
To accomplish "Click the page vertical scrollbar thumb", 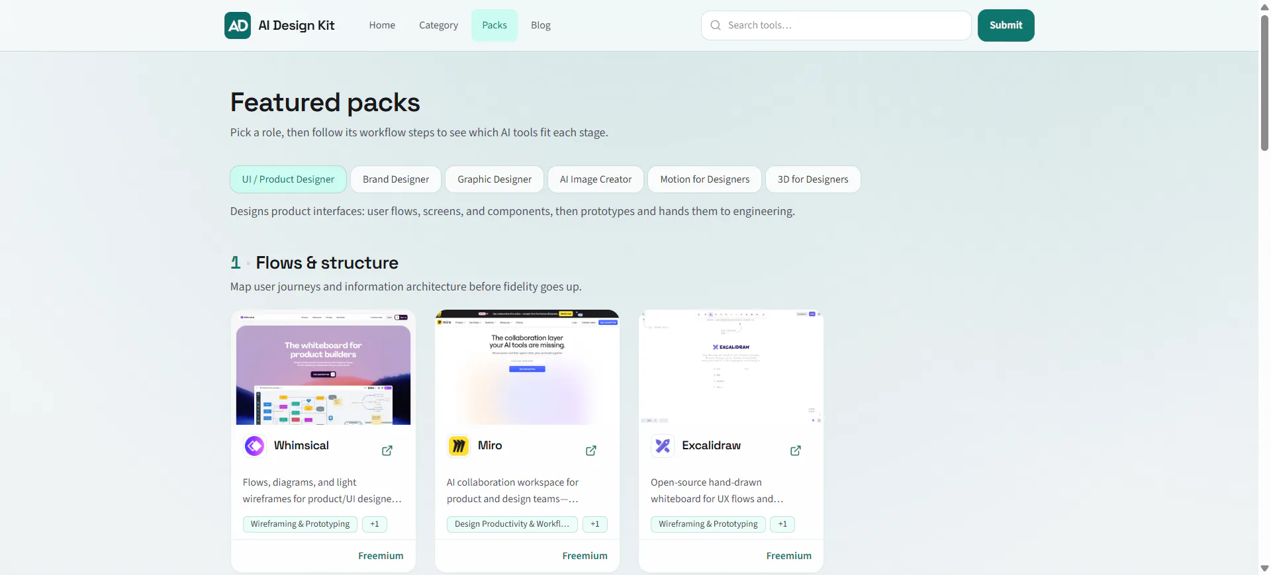I will coord(1264,83).
